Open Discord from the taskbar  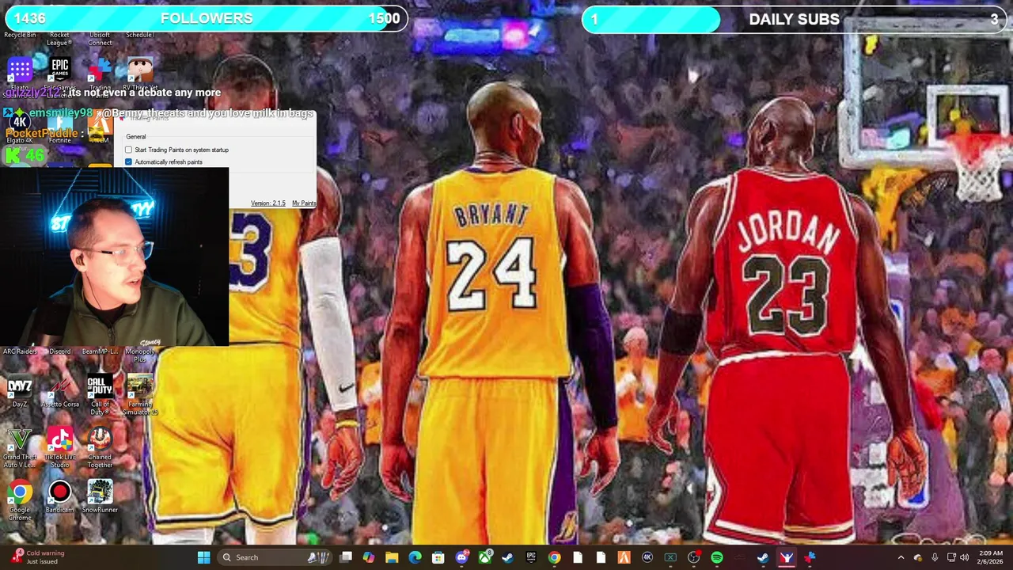coord(461,557)
